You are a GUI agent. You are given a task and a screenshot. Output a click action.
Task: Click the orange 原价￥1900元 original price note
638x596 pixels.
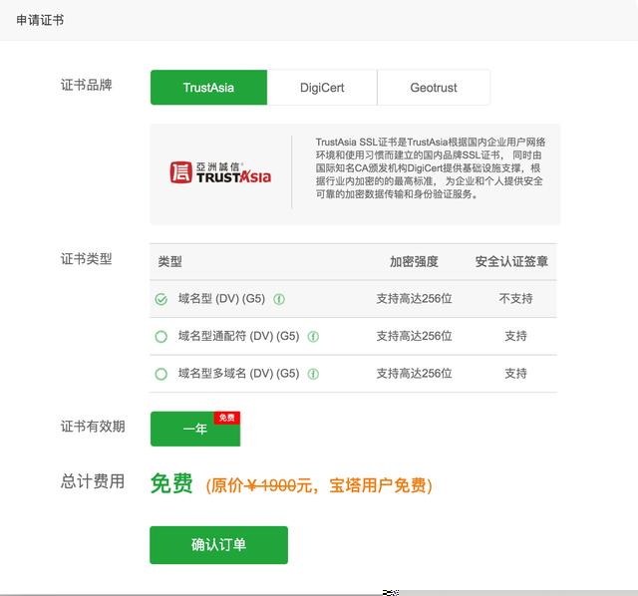tap(319, 485)
